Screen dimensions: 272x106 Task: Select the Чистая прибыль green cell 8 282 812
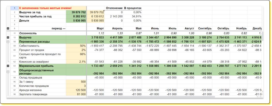[76, 17]
